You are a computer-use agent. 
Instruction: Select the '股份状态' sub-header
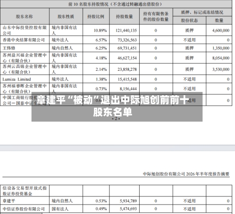[x=189, y=20]
